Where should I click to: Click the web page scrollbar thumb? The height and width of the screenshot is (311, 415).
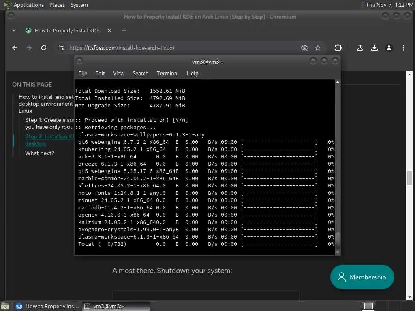coord(409,178)
